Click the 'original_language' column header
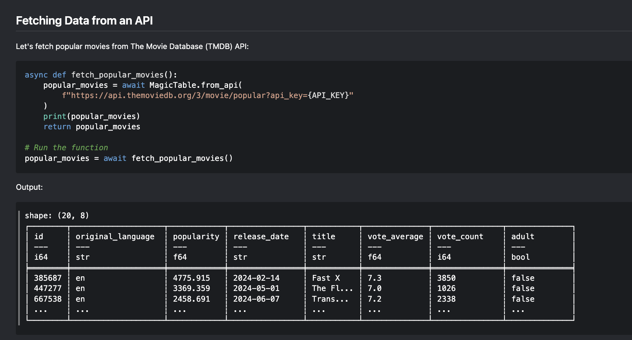Image resolution: width=632 pixels, height=340 pixels. pyautogui.click(x=115, y=236)
